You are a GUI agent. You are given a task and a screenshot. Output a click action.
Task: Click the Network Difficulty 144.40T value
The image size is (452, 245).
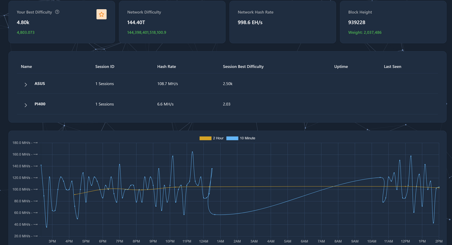point(136,22)
